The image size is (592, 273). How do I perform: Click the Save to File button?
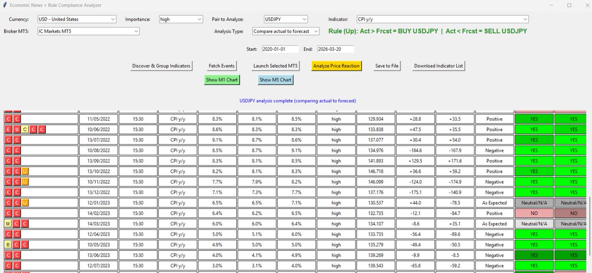[387, 66]
